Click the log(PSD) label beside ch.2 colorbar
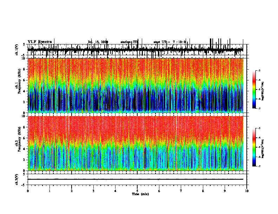This screenshot has width=278, height=214. [263, 149]
